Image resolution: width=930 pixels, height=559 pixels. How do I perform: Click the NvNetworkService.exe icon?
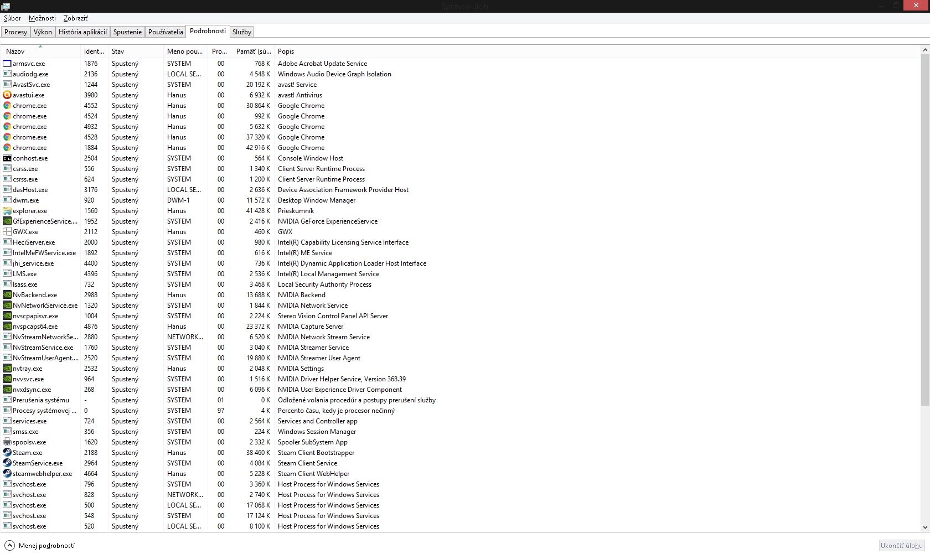[7, 306]
